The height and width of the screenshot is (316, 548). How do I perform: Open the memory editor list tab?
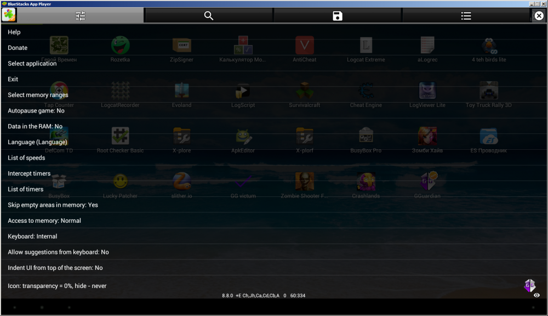[x=466, y=16]
